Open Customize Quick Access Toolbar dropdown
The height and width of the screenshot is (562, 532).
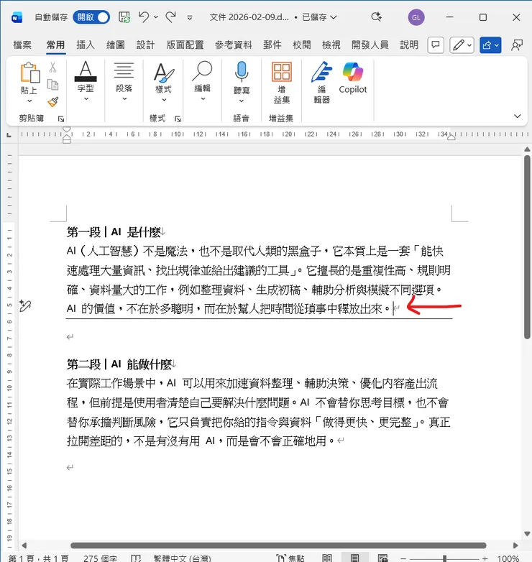(190, 17)
